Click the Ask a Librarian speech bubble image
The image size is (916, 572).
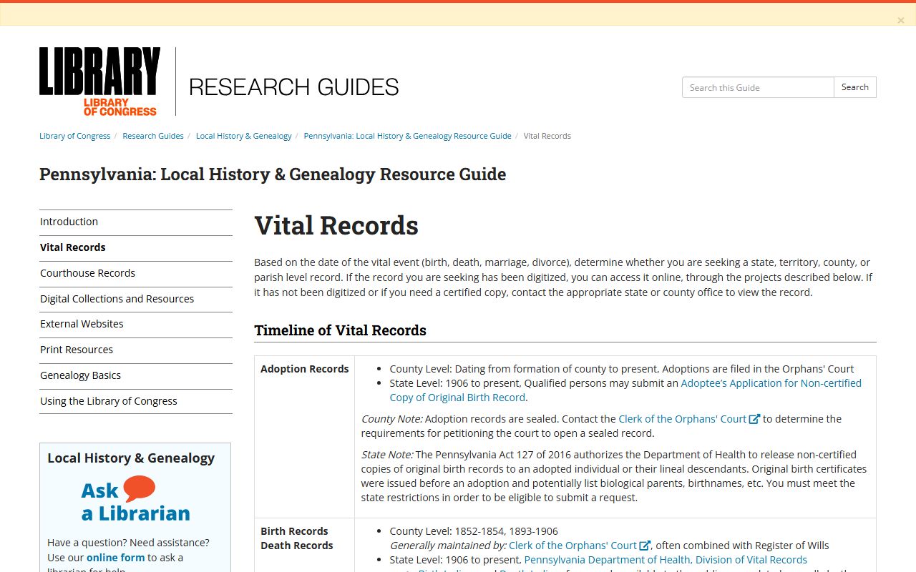(x=135, y=500)
